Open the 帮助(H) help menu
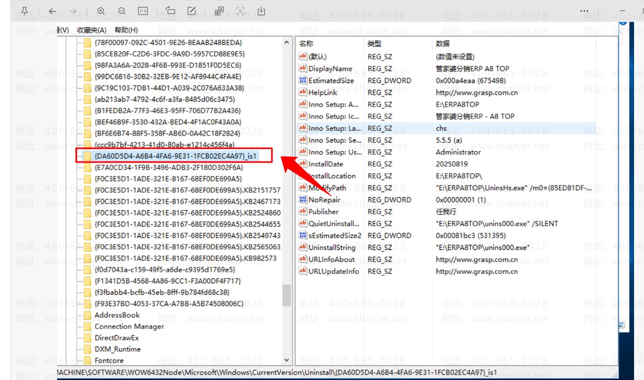 point(126,30)
